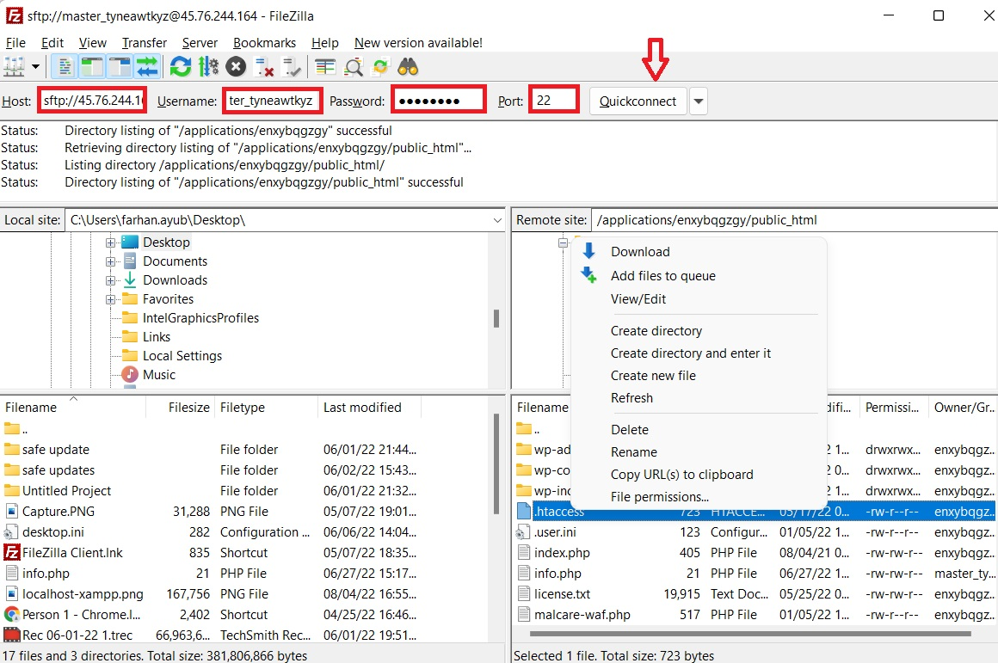Open the Quickconnect history dropdown

[699, 101]
